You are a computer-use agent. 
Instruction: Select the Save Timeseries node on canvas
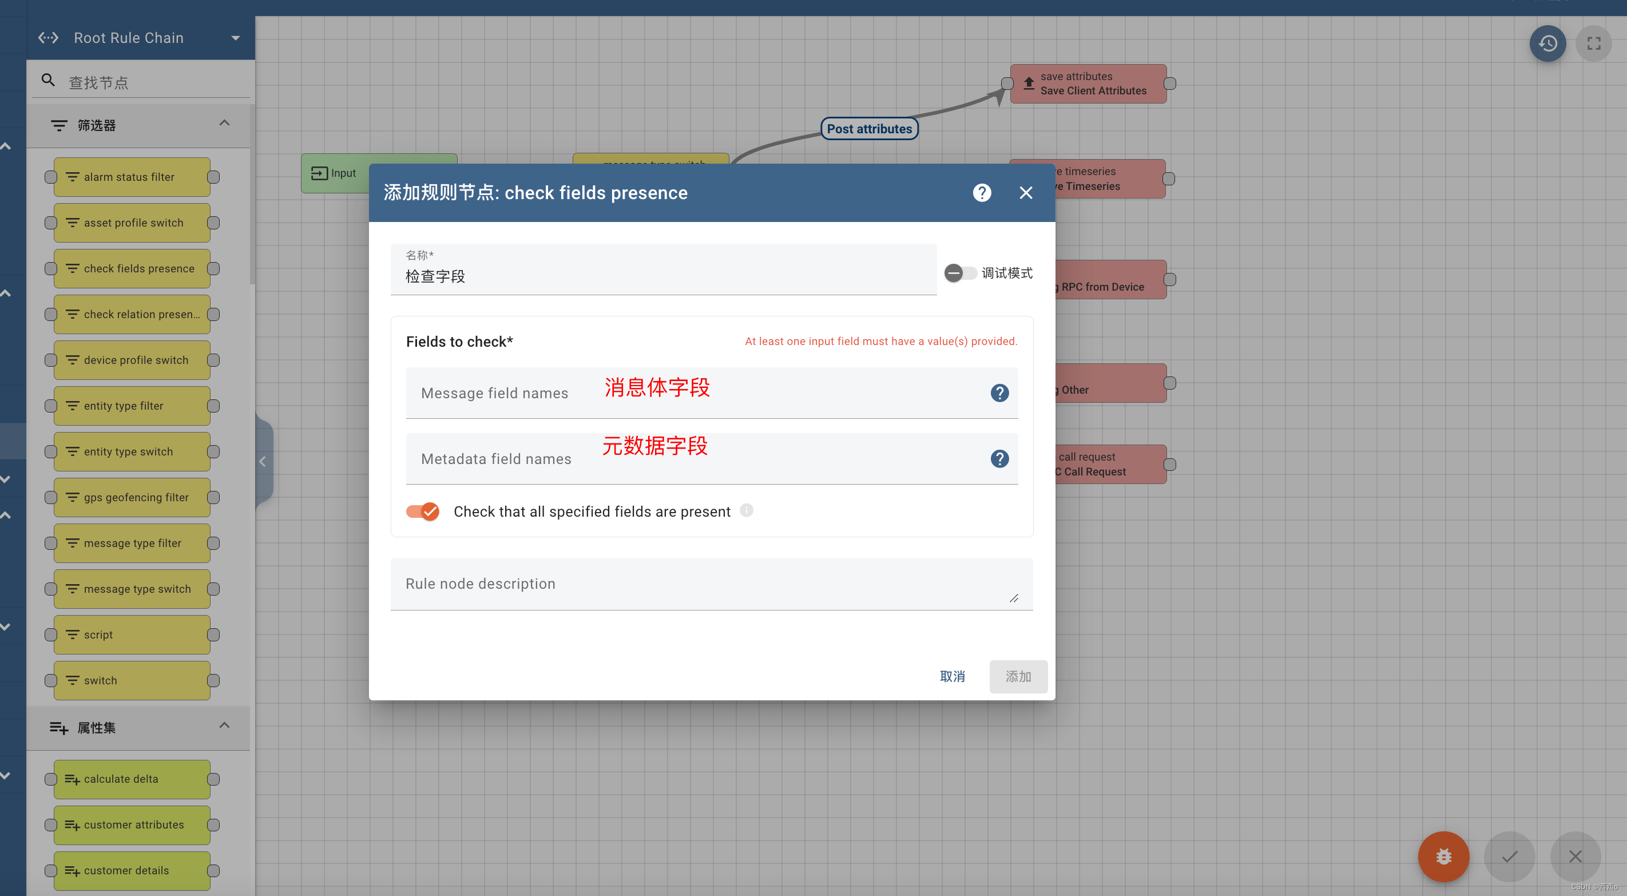pyautogui.click(x=1110, y=179)
